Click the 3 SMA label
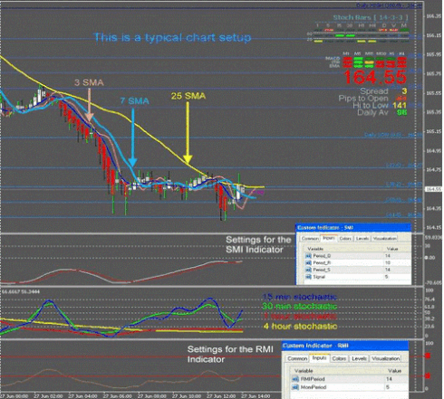The height and width of the screenshot is (399, 444). tap(89, 82)
